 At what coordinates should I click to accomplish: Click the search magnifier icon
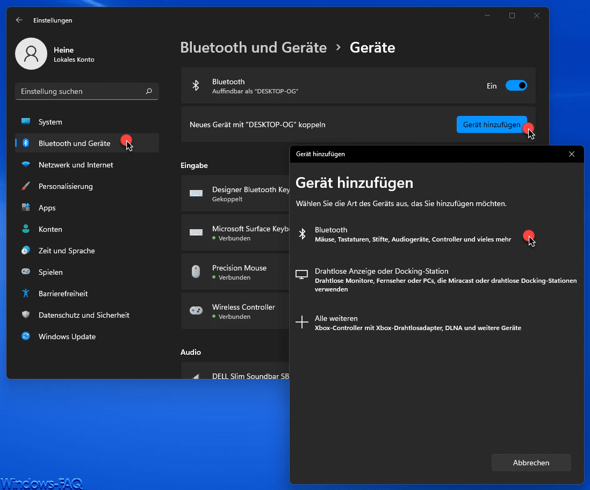(149, 91)
